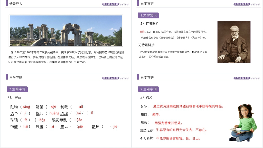263x148 pixels.
Task: Click the 同步精品系列 badge on 文学常识 slide
Action: click(x=242, y=4)
